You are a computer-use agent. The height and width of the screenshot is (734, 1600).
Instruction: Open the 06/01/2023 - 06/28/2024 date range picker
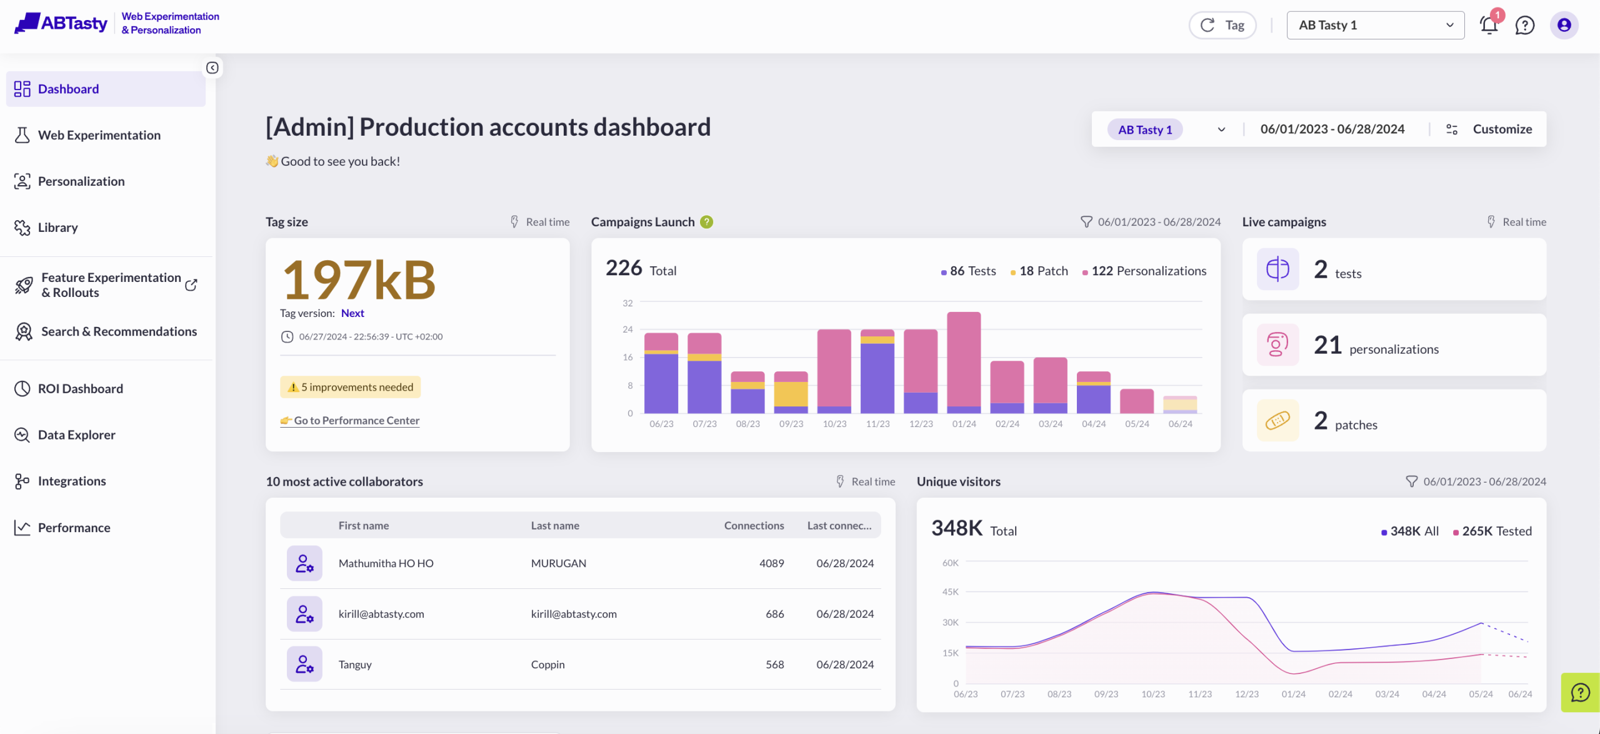tap(1332, 129)
